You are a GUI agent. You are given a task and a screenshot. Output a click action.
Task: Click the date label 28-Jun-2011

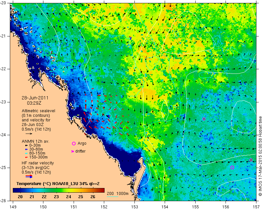[35, 98]
